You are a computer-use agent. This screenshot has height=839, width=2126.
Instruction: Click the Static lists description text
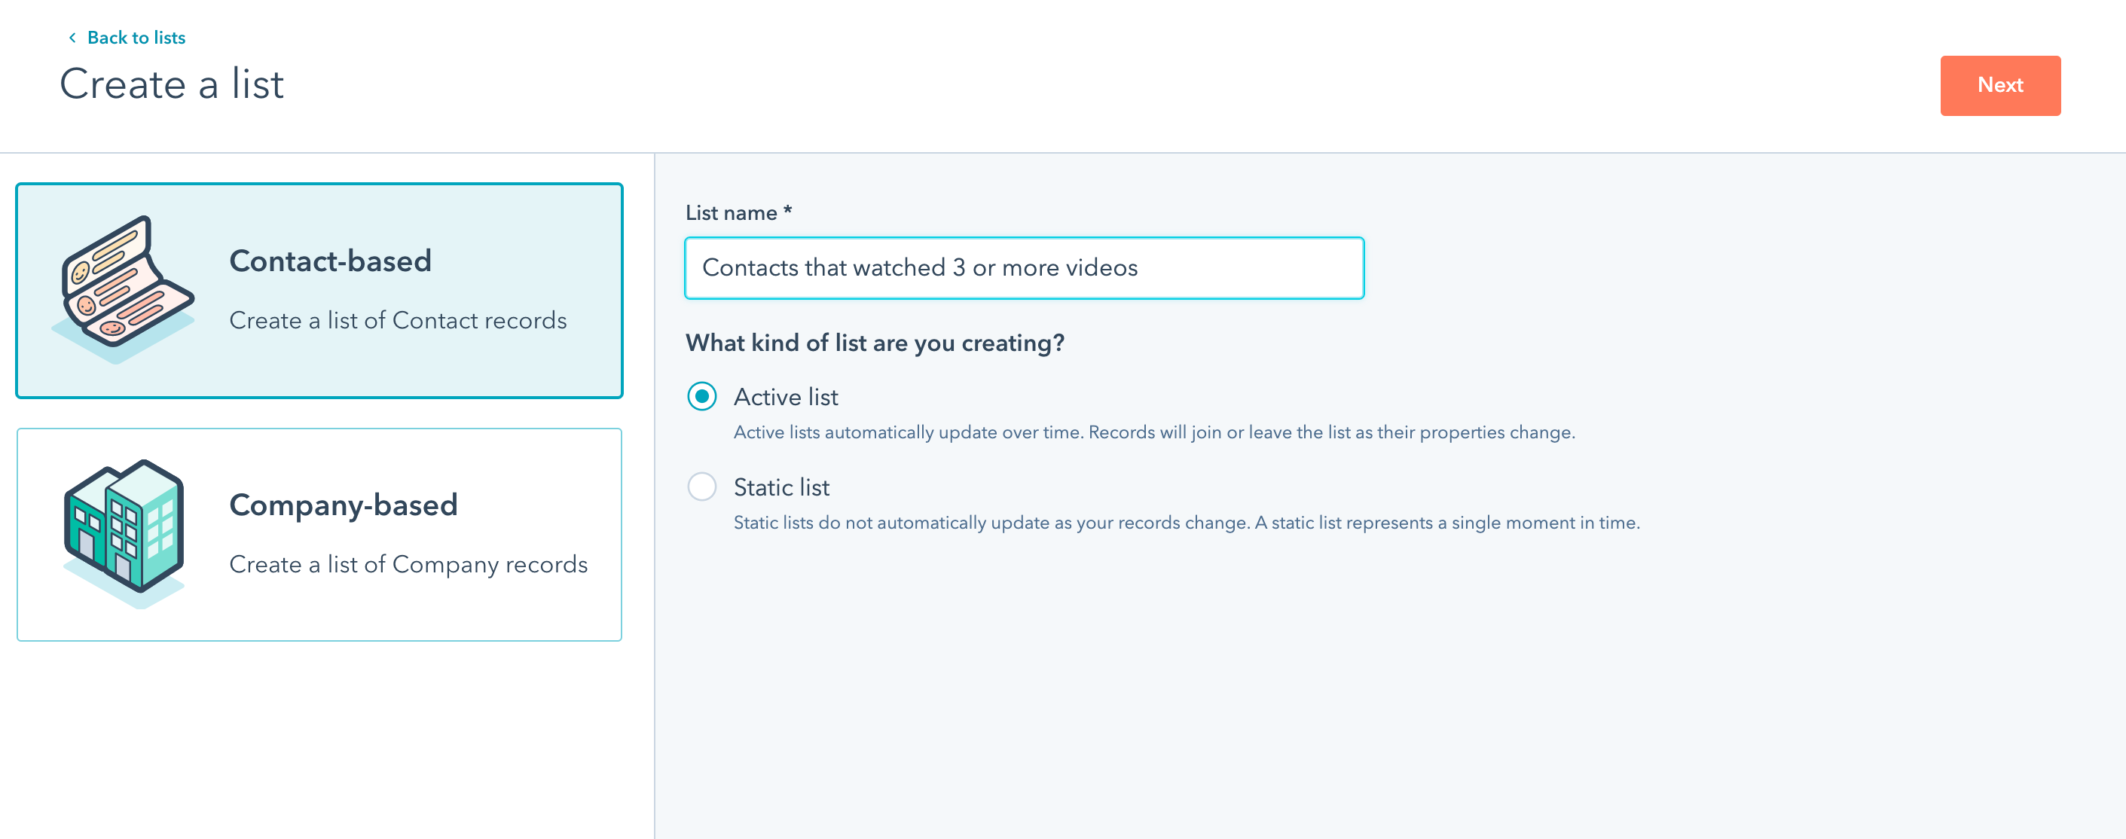coord(1186,523)
